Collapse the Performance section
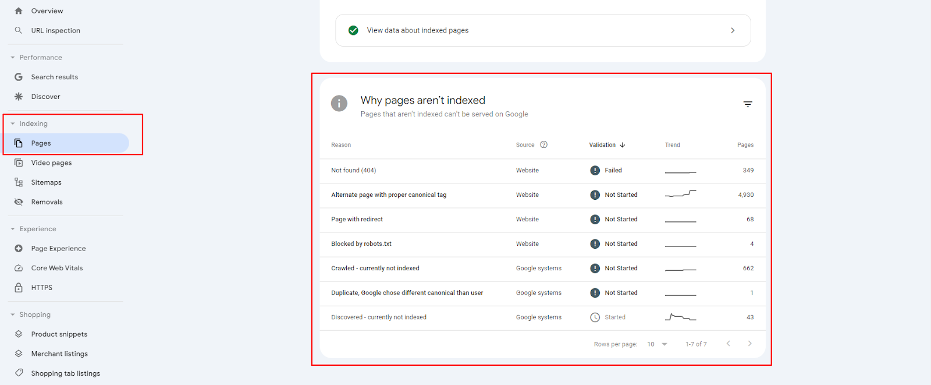The width and height of the screenshot is (931, 385). 13,58
